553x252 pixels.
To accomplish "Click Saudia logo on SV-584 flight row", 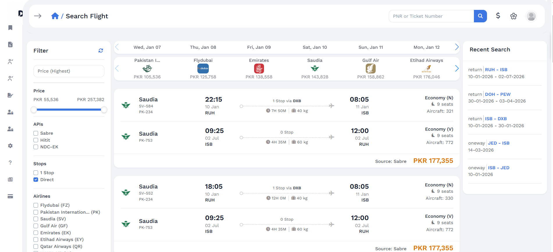I will click(126, 105).
